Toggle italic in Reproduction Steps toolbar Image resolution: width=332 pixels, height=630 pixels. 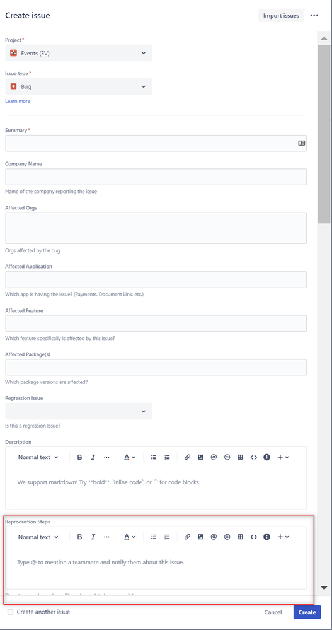tap(93, 537)
